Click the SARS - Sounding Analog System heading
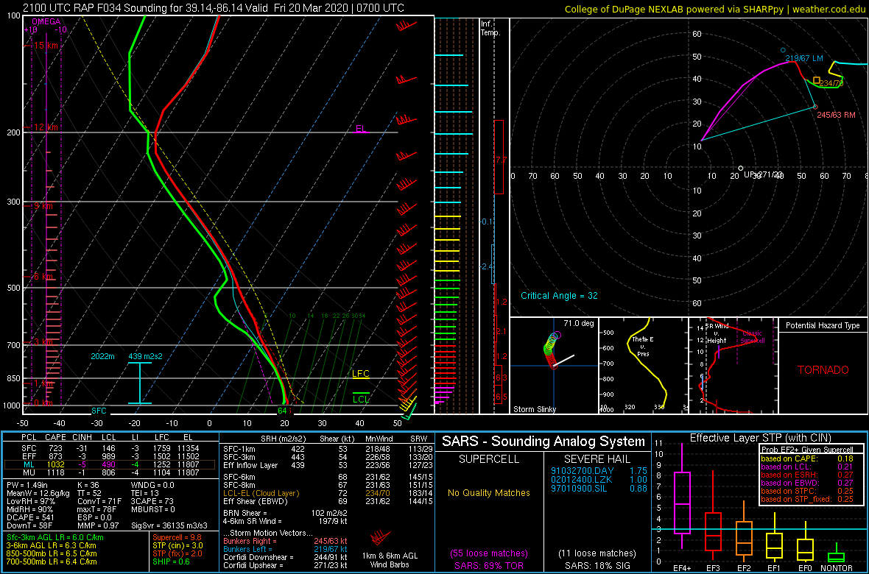This screenshot has width=869, height=574. (x=543, y=442)
